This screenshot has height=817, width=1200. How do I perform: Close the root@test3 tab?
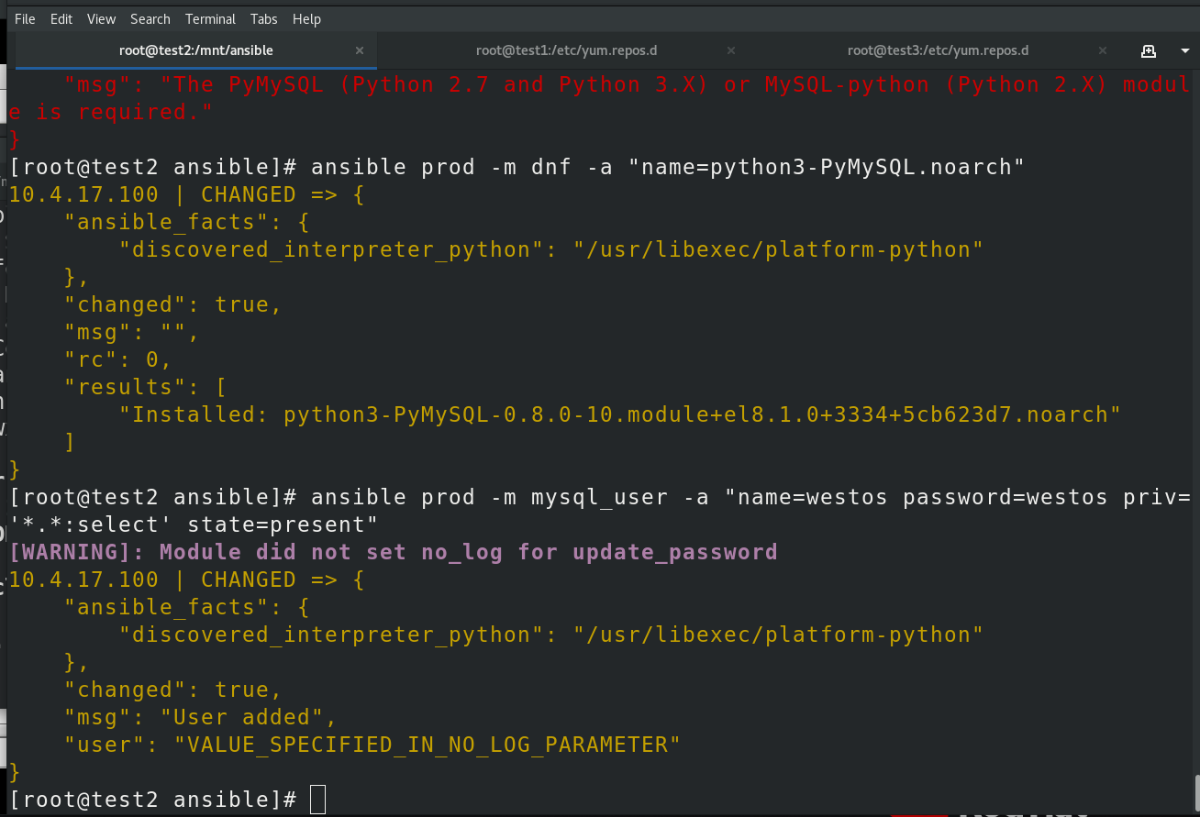[1103, 51]
